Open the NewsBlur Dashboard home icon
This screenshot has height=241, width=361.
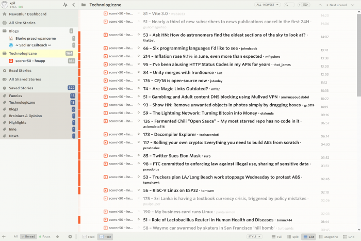pyautogui.click(x=5, y=14)
